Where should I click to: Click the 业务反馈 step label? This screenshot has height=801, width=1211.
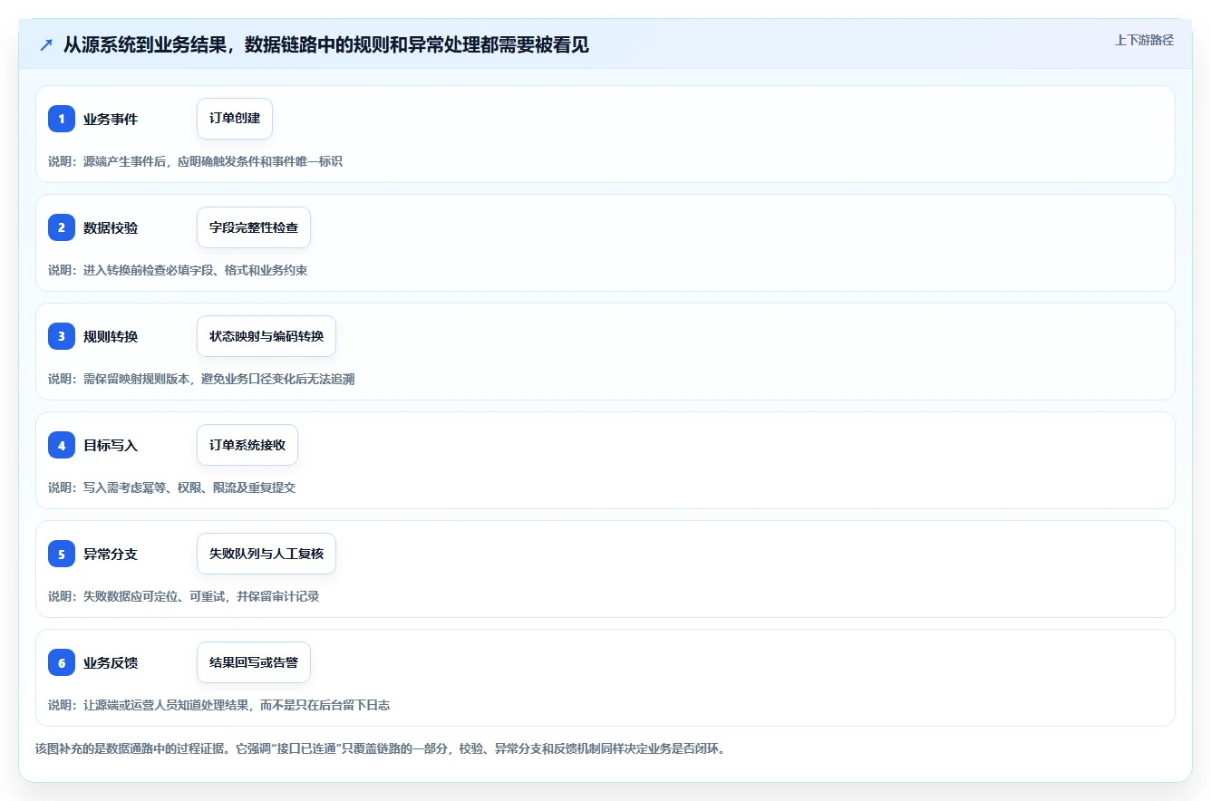tap(111, 662)
